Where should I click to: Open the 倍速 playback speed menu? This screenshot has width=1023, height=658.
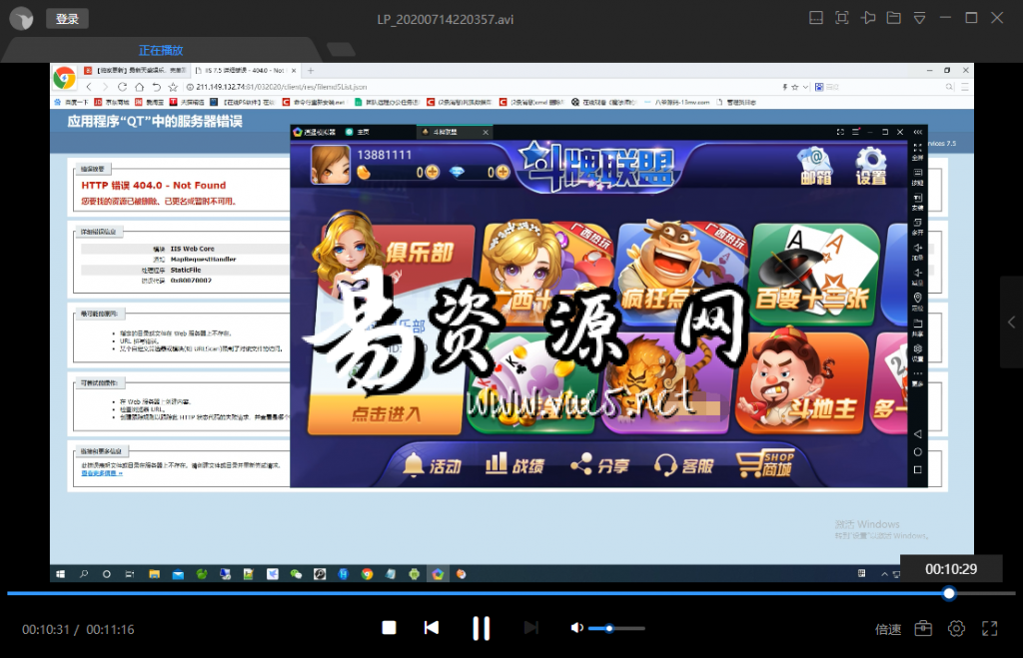coord(888,629)
